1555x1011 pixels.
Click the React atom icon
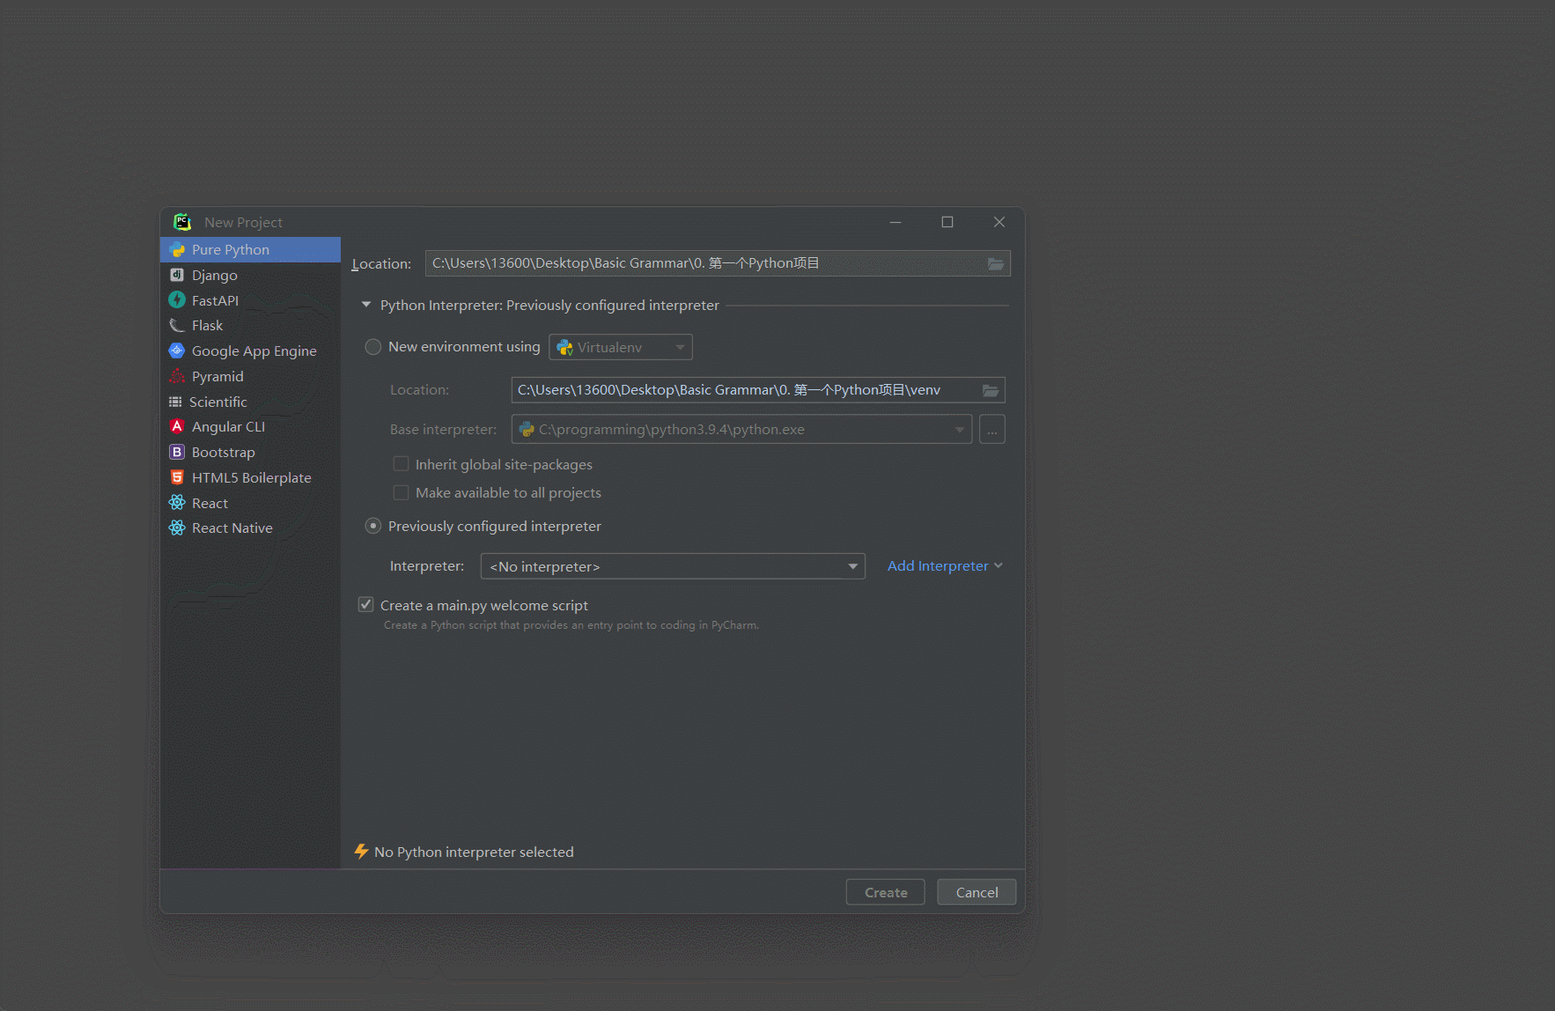pos(177,503)
